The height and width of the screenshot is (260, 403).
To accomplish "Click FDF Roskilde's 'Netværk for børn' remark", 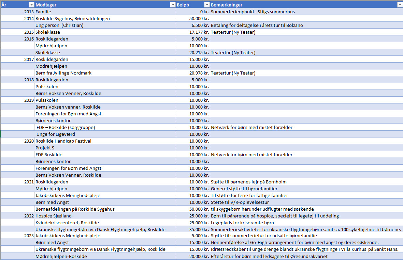I will (x=306, y=155).
